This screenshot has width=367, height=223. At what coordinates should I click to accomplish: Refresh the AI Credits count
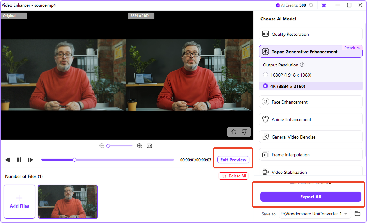point(311,5)
